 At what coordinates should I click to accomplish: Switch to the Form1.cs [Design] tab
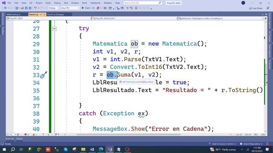tap(55, 14)
